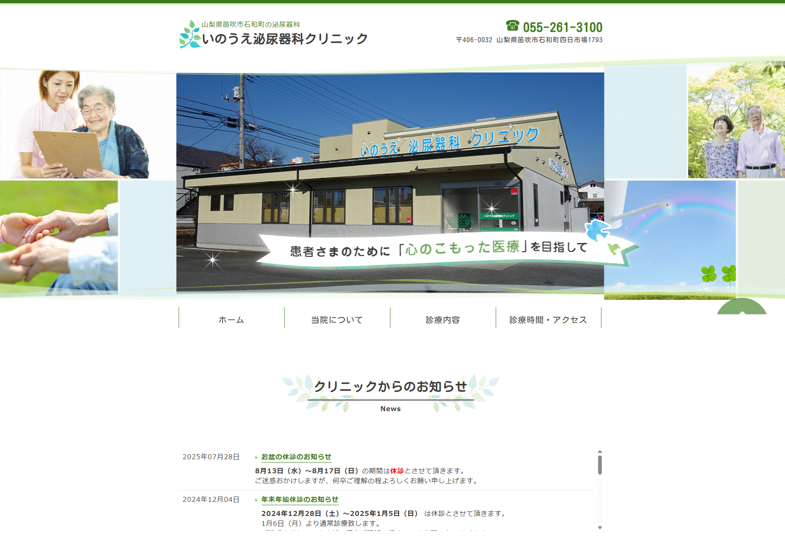Image resolution: width=785 pixels, height=547 pixels.
Task: Open the ホーム navigation tab
Action: [x=231, y=320]
